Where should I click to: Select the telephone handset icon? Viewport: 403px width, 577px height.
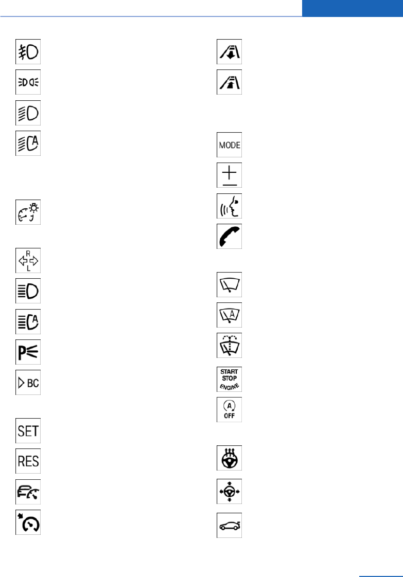tap(229, 236)
